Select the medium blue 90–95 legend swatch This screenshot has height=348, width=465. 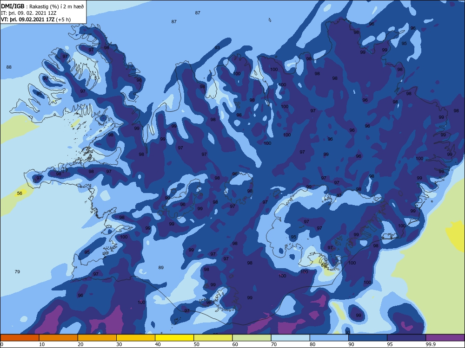click(368, 338)
